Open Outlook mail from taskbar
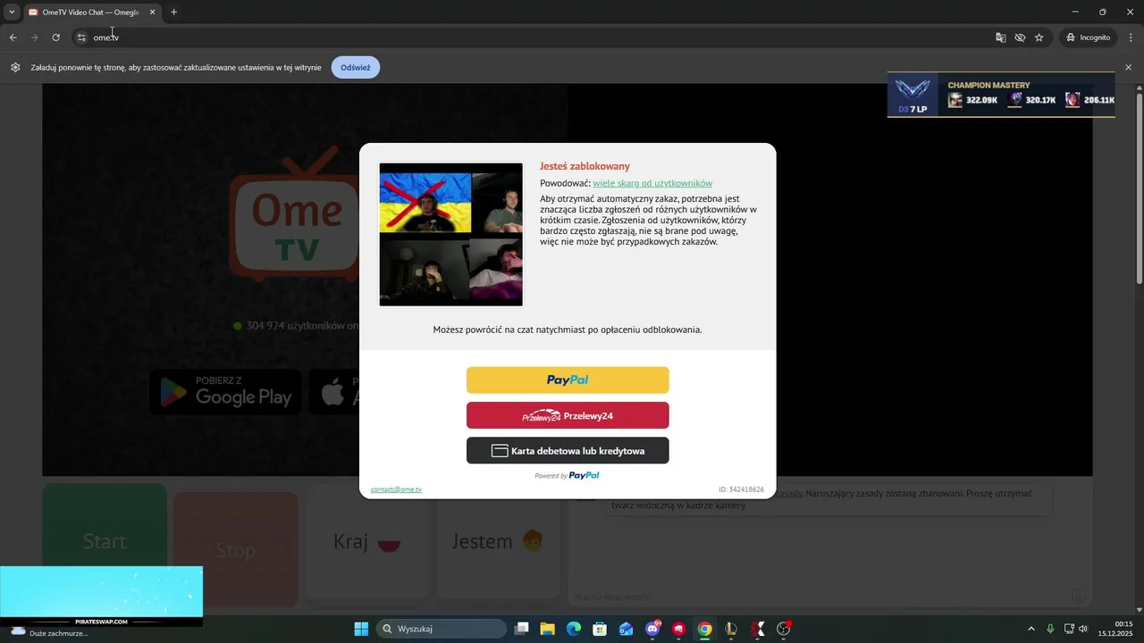The height and width of the screenshot is (643, 1144). [x=626, y=629]
